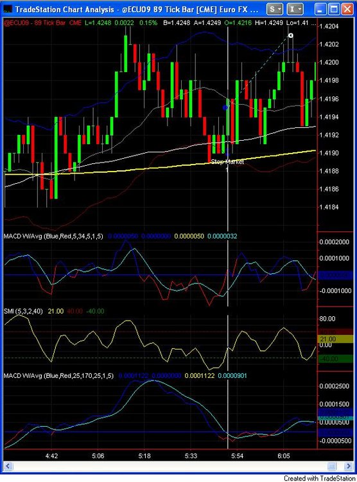
Task: Click the 1.4190 price axis label
Action: [x=329, y=153]
